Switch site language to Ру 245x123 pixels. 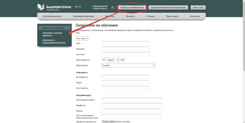click(x=76, y=6)
